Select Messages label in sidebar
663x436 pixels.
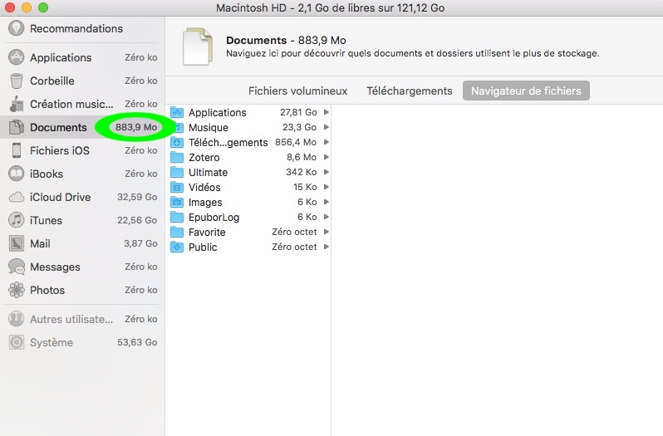[x=55, y=267]
